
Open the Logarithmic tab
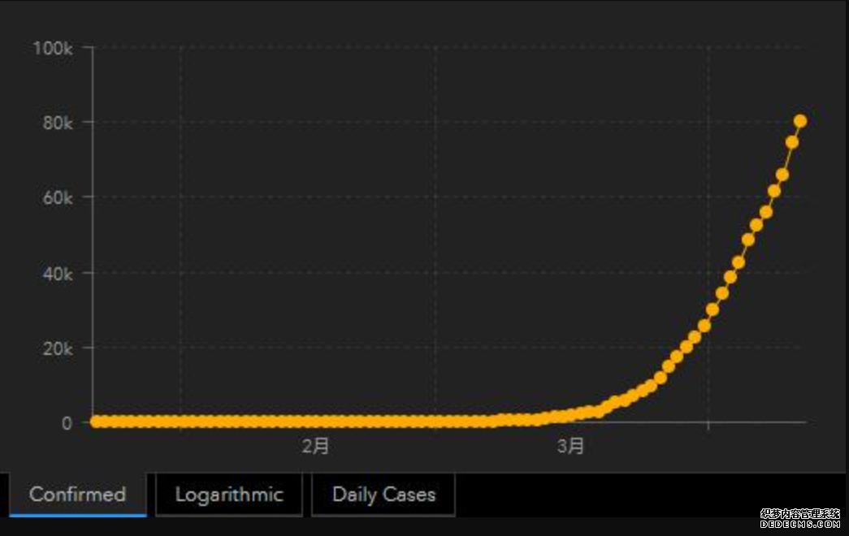[229, 495]
